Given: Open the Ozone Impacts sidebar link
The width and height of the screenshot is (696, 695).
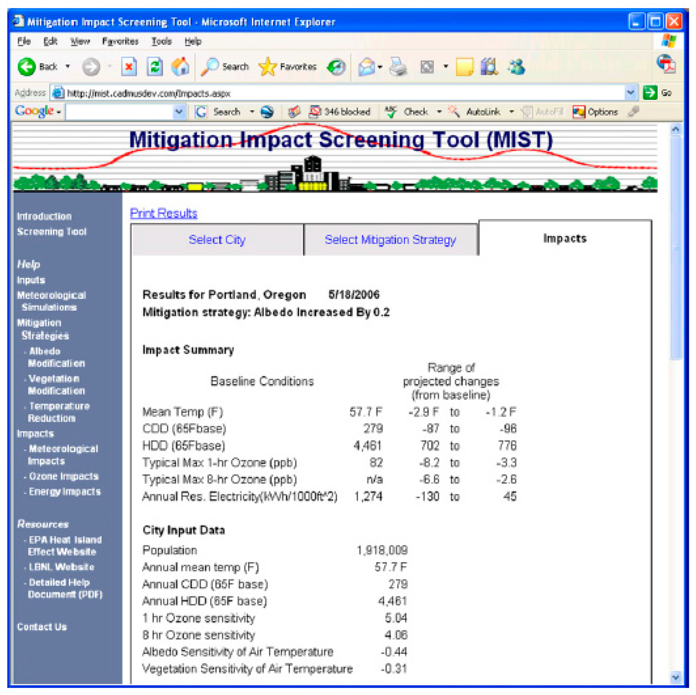Looking at the screenshot, I should (63, 476).
